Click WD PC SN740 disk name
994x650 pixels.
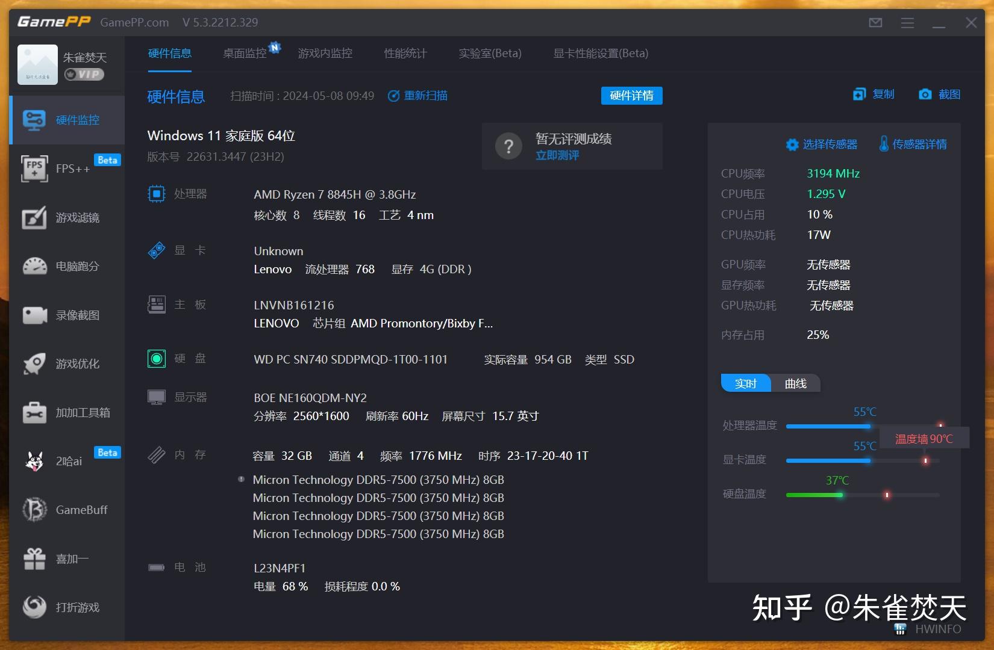(351, 359)
